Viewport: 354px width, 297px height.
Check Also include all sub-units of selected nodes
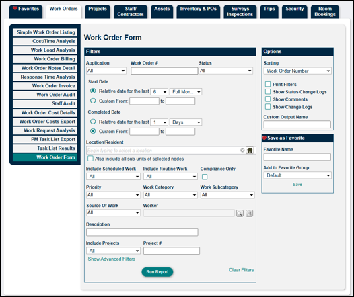pyautogui.click(x=90, y=159)
